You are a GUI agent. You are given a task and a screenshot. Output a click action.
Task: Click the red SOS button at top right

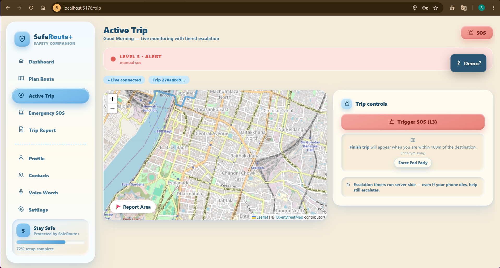click(477, 33)
